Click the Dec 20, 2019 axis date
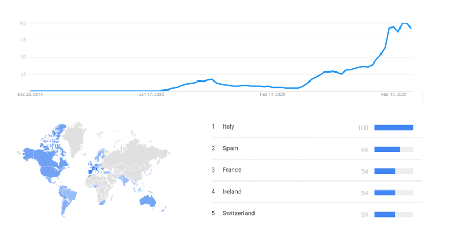This screenshot has width=454, height=235. 30,95
